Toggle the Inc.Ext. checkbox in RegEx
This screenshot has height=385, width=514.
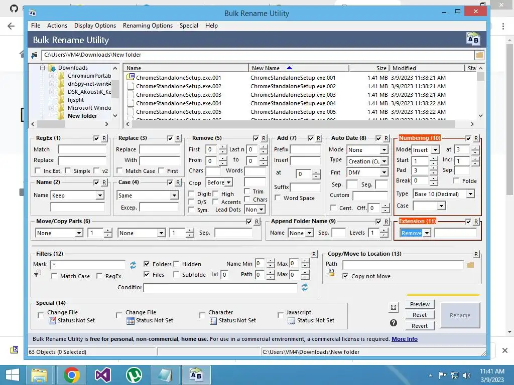pos(38,170)
